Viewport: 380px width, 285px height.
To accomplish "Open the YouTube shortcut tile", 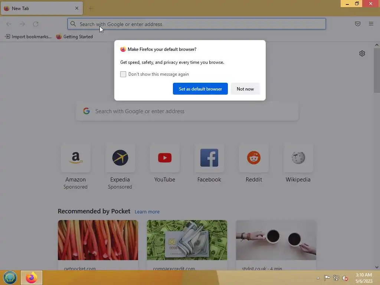I will coord(165,158).
